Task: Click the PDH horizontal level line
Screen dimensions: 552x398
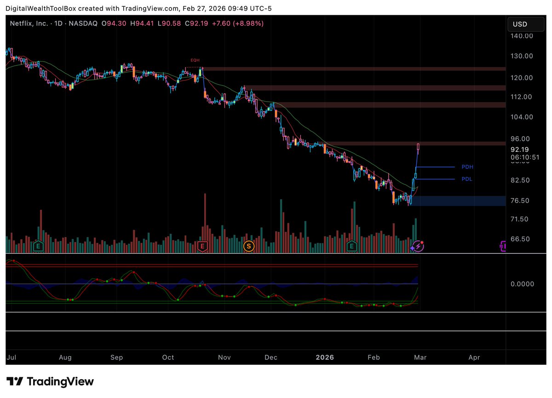Action: coord(435,167)
